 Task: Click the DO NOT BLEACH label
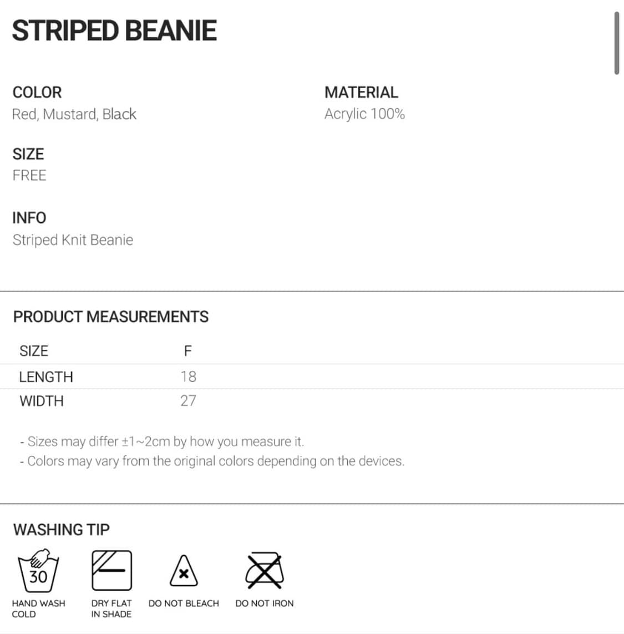pos(184,603)
